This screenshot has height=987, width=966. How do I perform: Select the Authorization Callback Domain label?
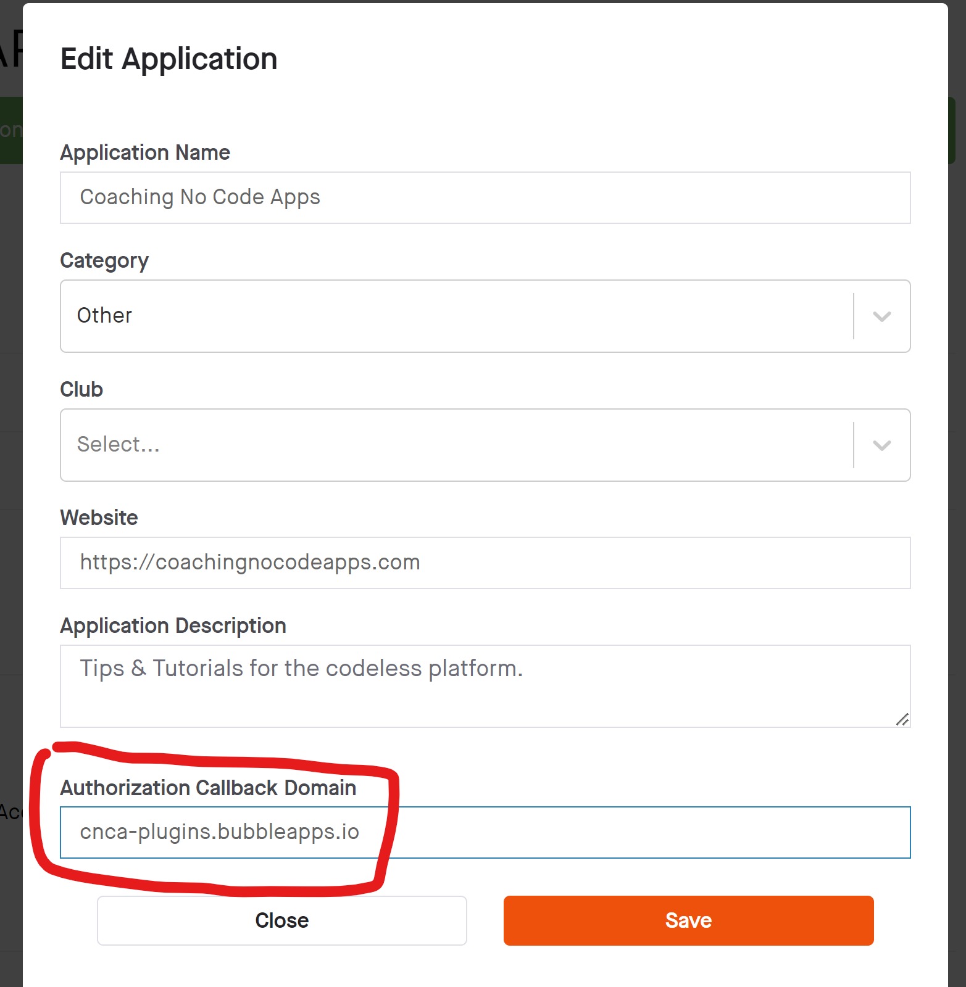(208, 788)
